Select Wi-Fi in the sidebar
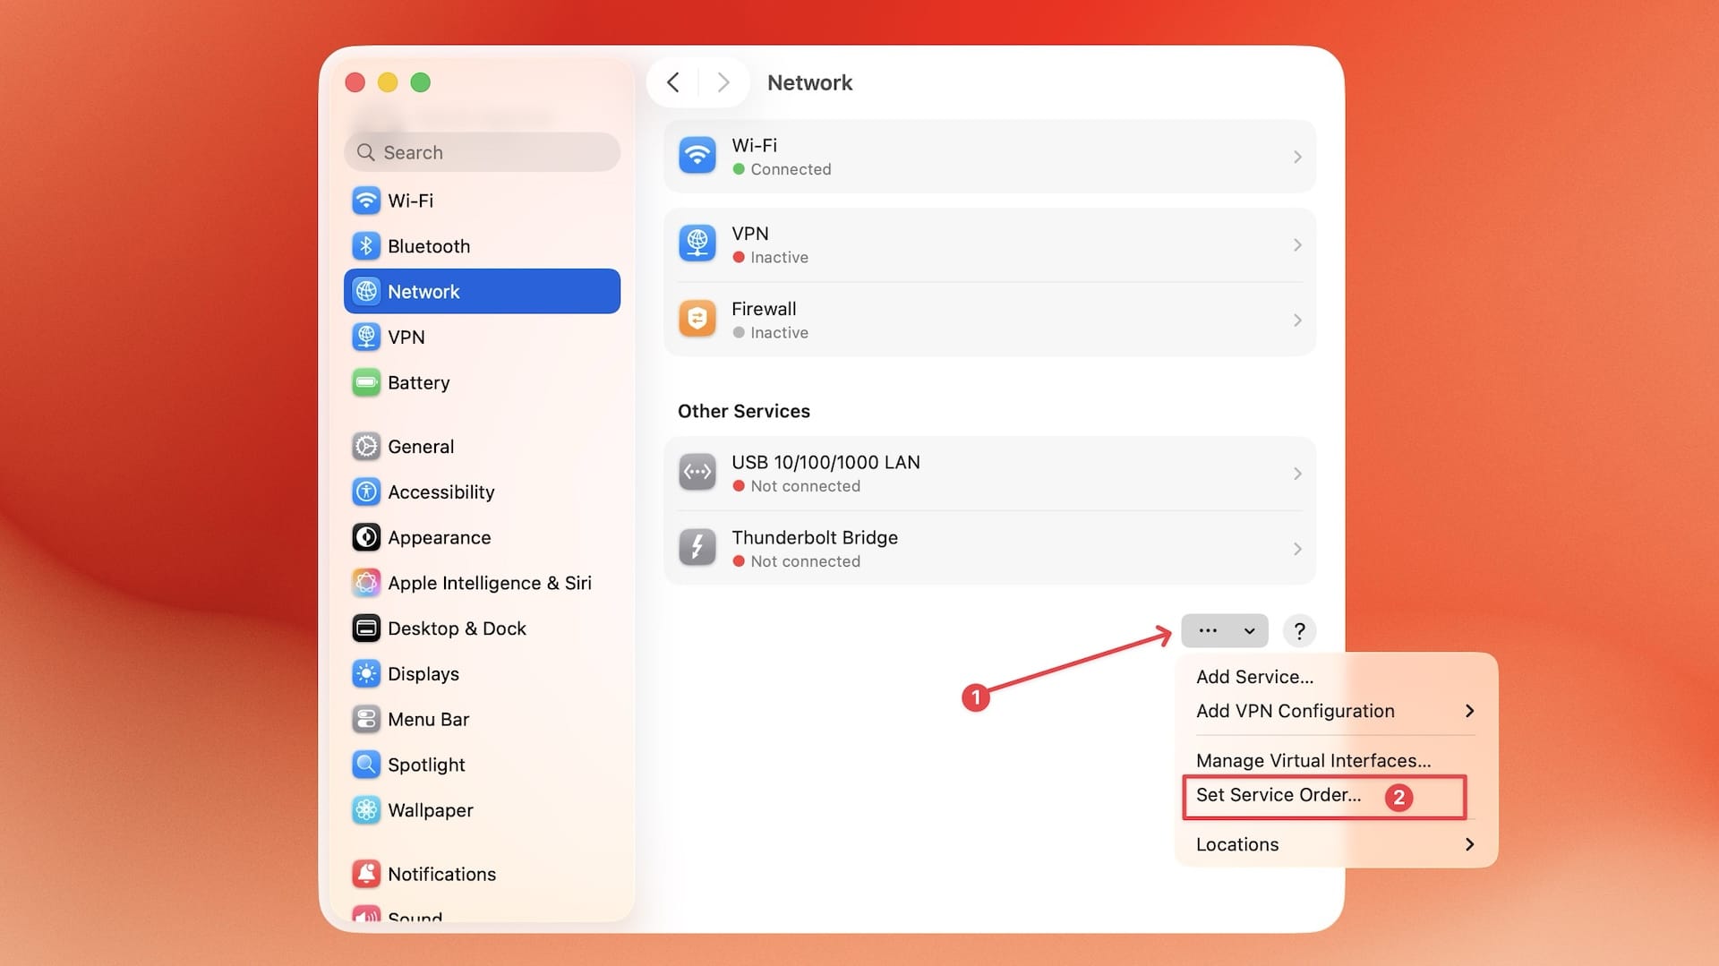 point(412,201)
